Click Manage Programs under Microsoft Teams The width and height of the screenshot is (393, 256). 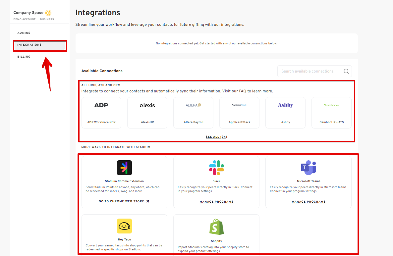coord(309,202)
